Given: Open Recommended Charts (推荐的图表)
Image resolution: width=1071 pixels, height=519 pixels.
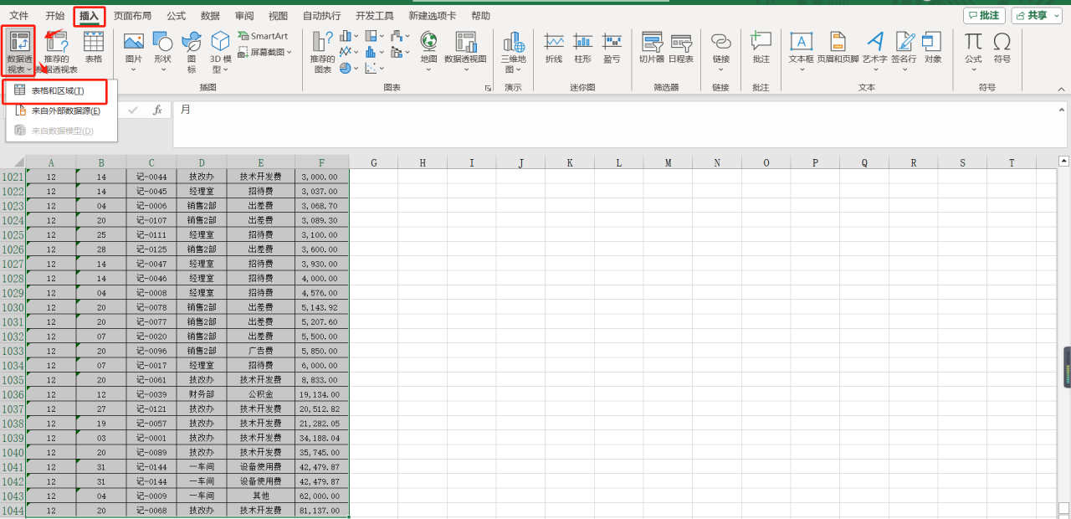Looking at the screenshot, I should pyautogui.click(x=322, y=53).
